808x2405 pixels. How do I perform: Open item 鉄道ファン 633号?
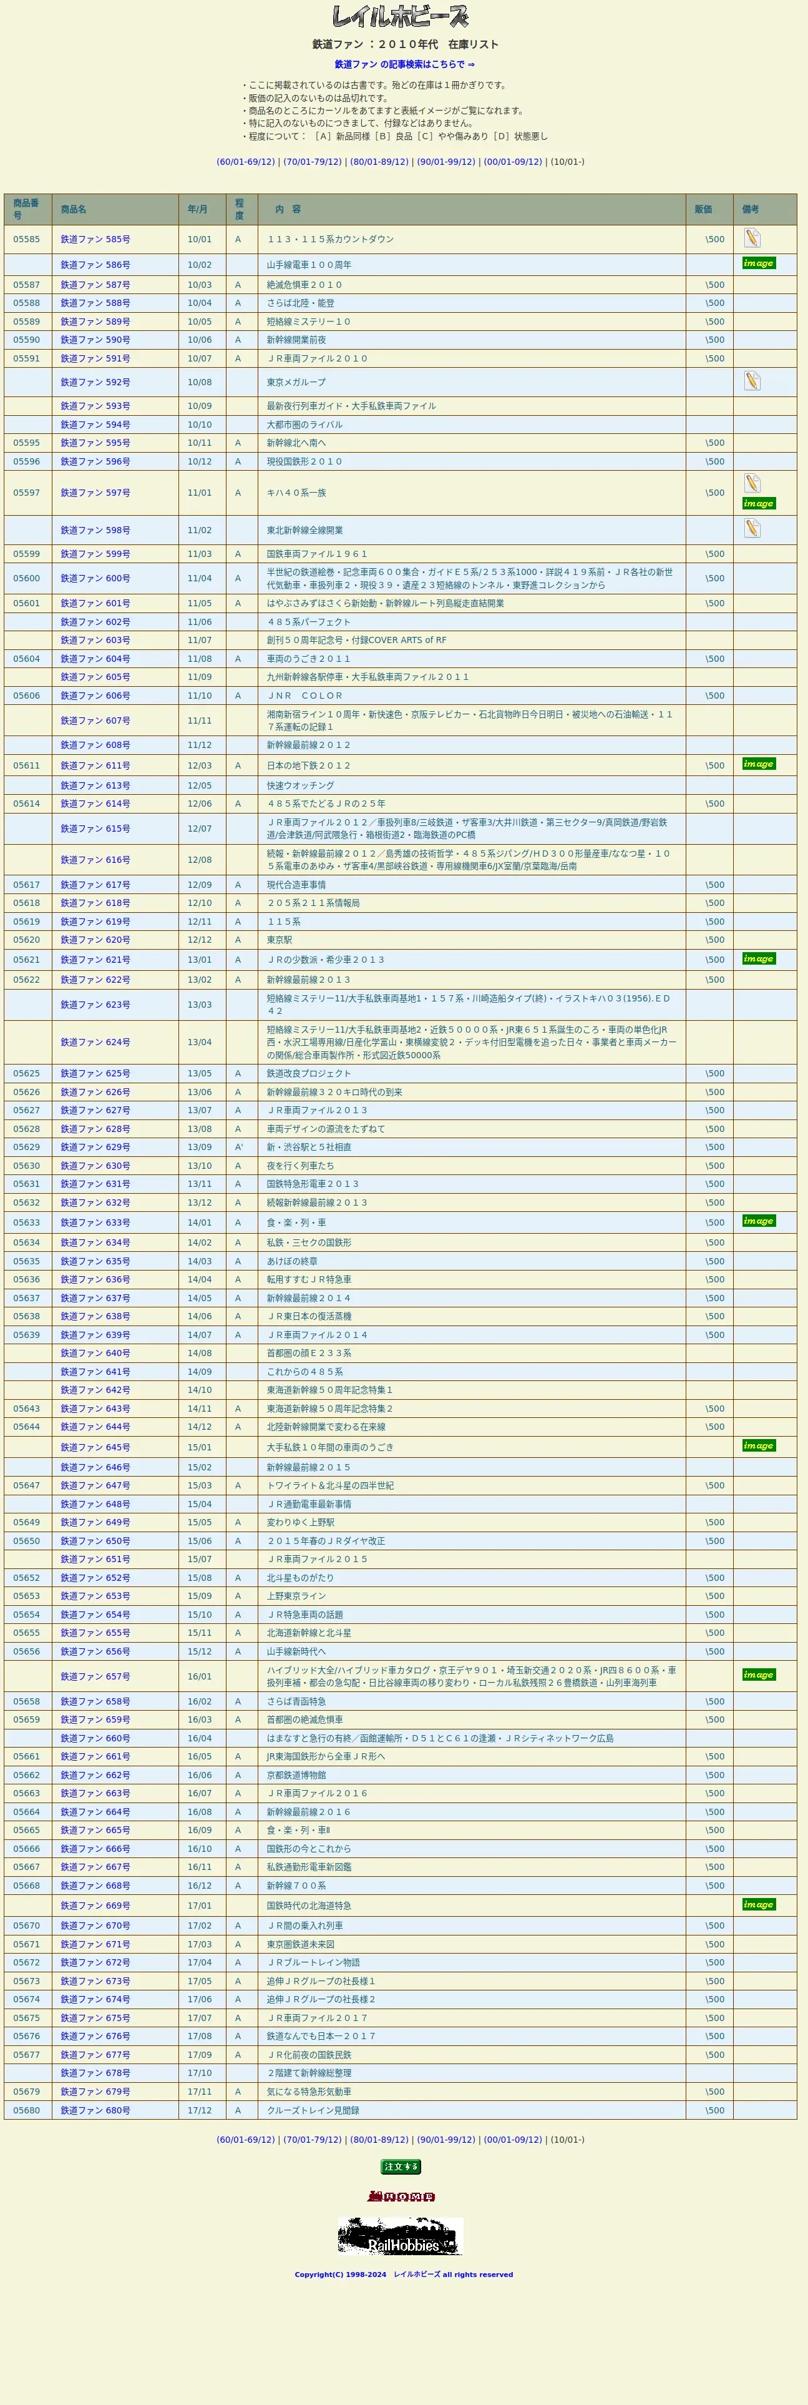(95, 1222)
